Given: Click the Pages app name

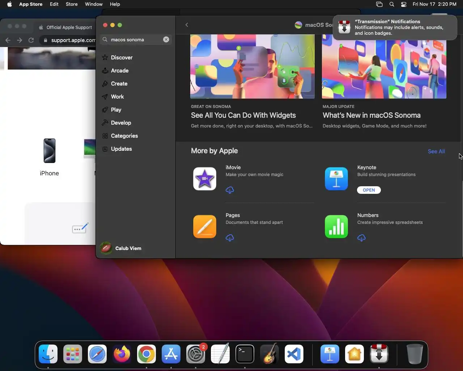Looking at the screenshot, I should tap(233, 215).
